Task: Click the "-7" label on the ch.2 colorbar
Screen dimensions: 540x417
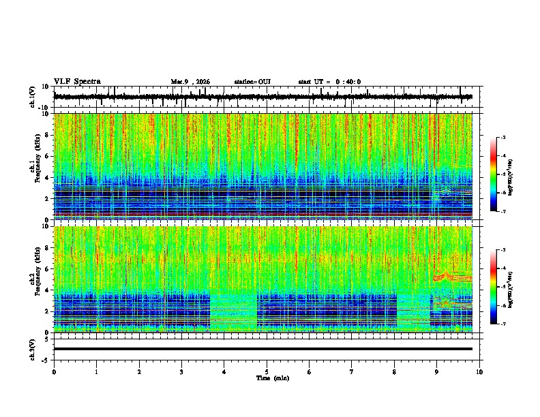Action: [502, 324]
